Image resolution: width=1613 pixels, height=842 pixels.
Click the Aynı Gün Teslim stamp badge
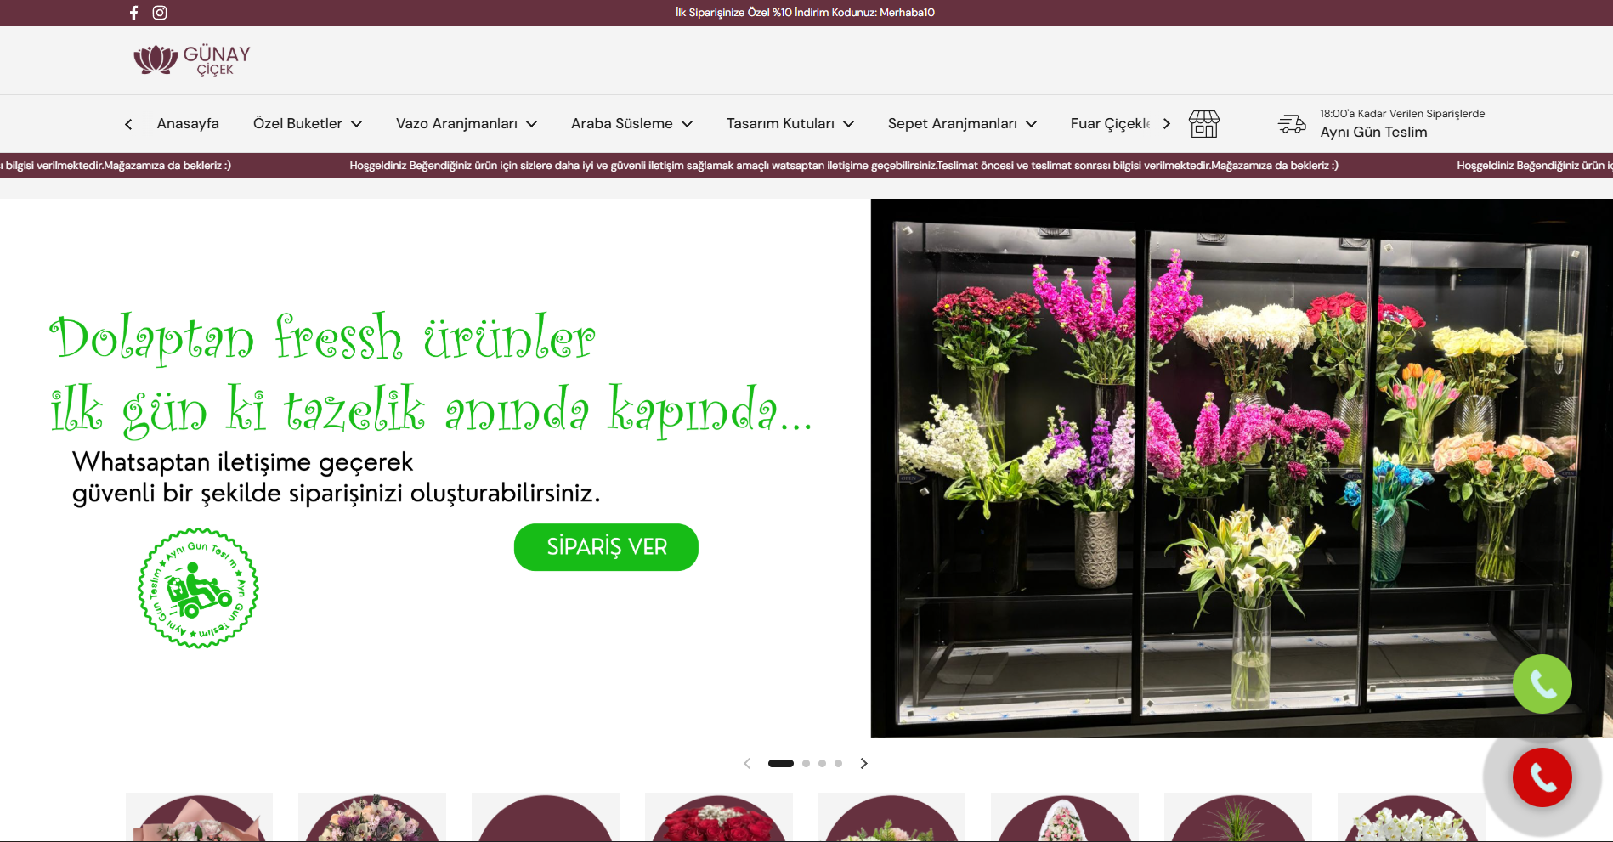[198, 588]
